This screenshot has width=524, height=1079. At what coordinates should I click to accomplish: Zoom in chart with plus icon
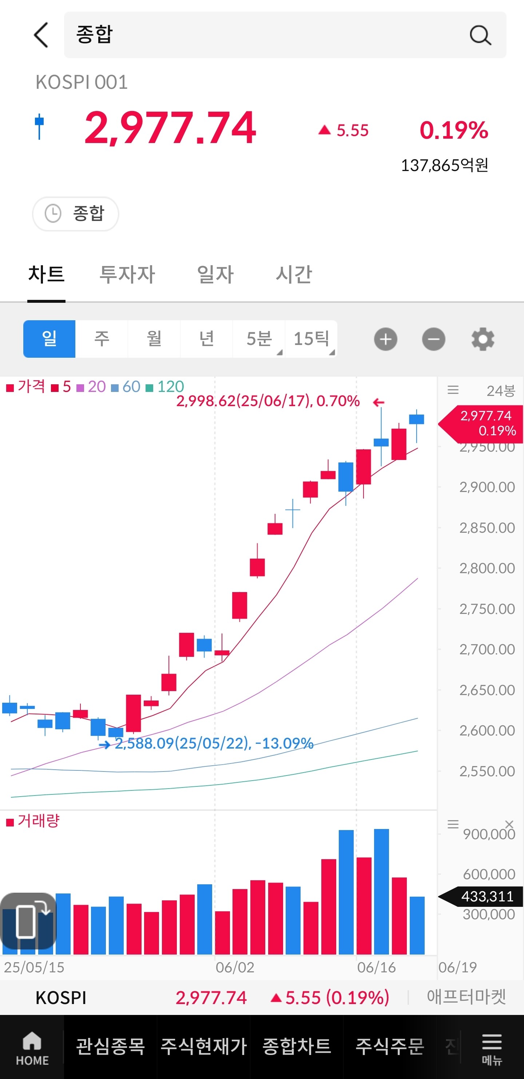(385, 339)
